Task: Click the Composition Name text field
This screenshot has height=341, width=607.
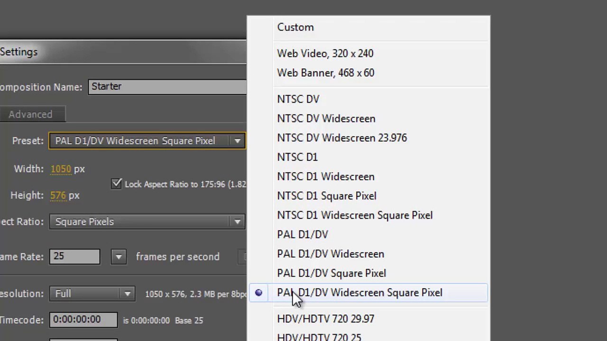Action: (x=167, y=87)
